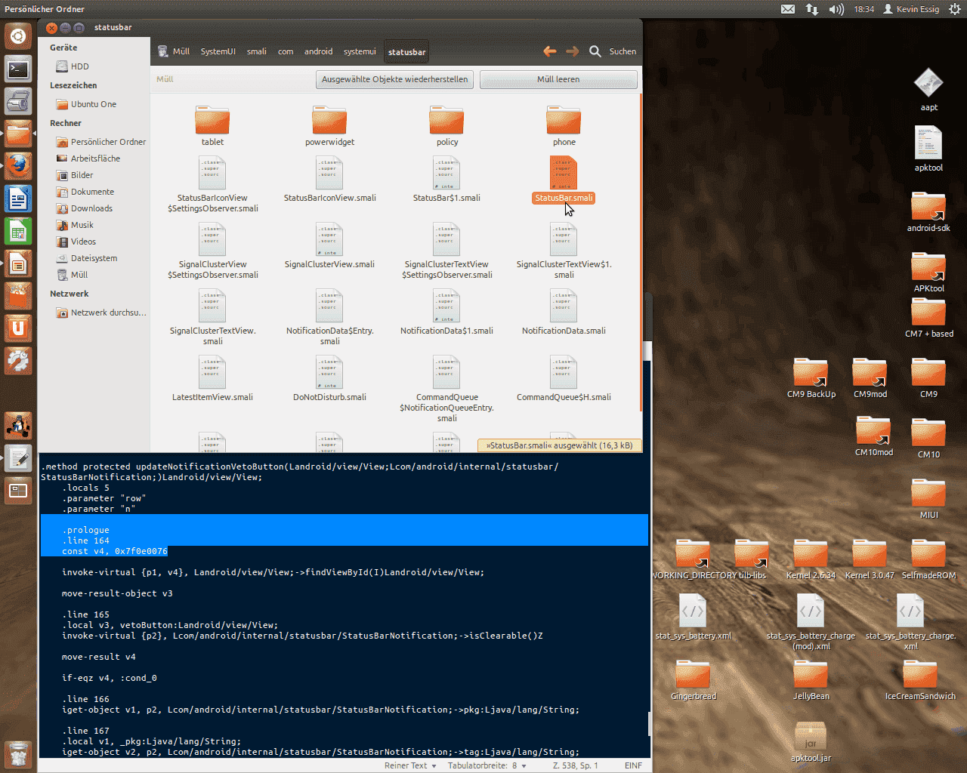
Task: Open Downloads in sidebar
Action: pyautogui.click(x=84, y=208)
